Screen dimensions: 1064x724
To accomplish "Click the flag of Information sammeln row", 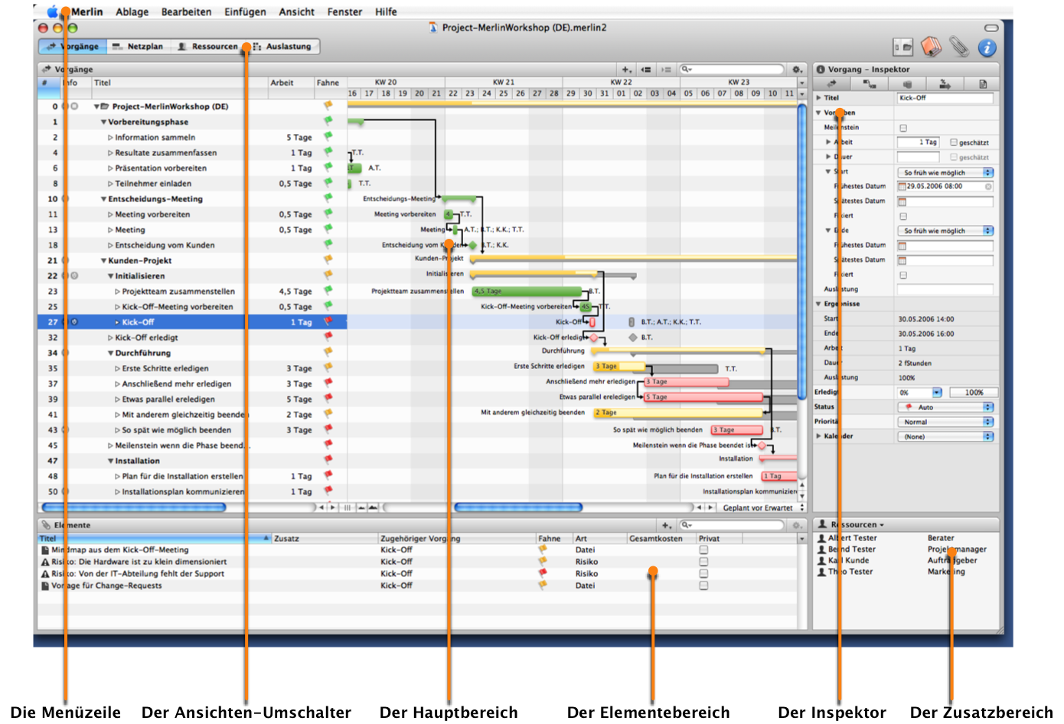I will pos(328,137).
